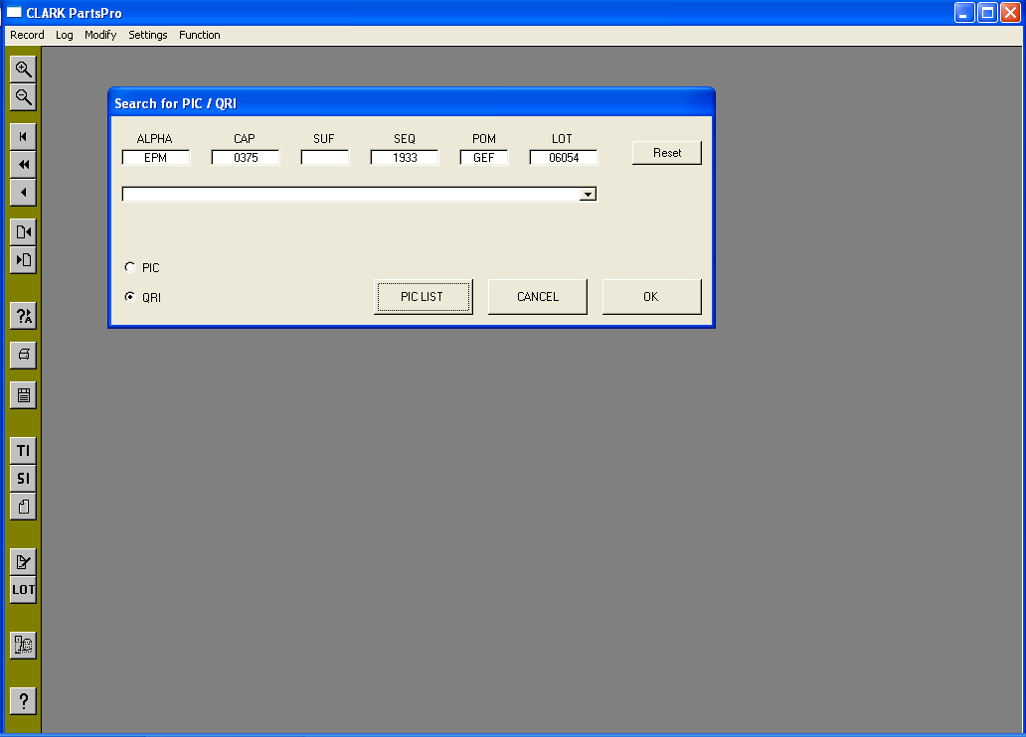The width and height of the screenshot is (1026, 737).
Task: Click the edit note pencil icon
Action: click(x=23, y=562)
